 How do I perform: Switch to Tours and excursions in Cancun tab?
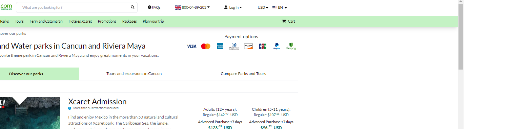click(x=134, y=74)
